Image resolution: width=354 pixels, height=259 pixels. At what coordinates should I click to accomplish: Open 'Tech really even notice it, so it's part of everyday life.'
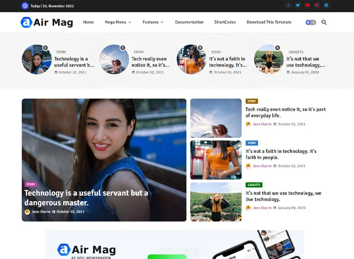[x=285, y=112]
